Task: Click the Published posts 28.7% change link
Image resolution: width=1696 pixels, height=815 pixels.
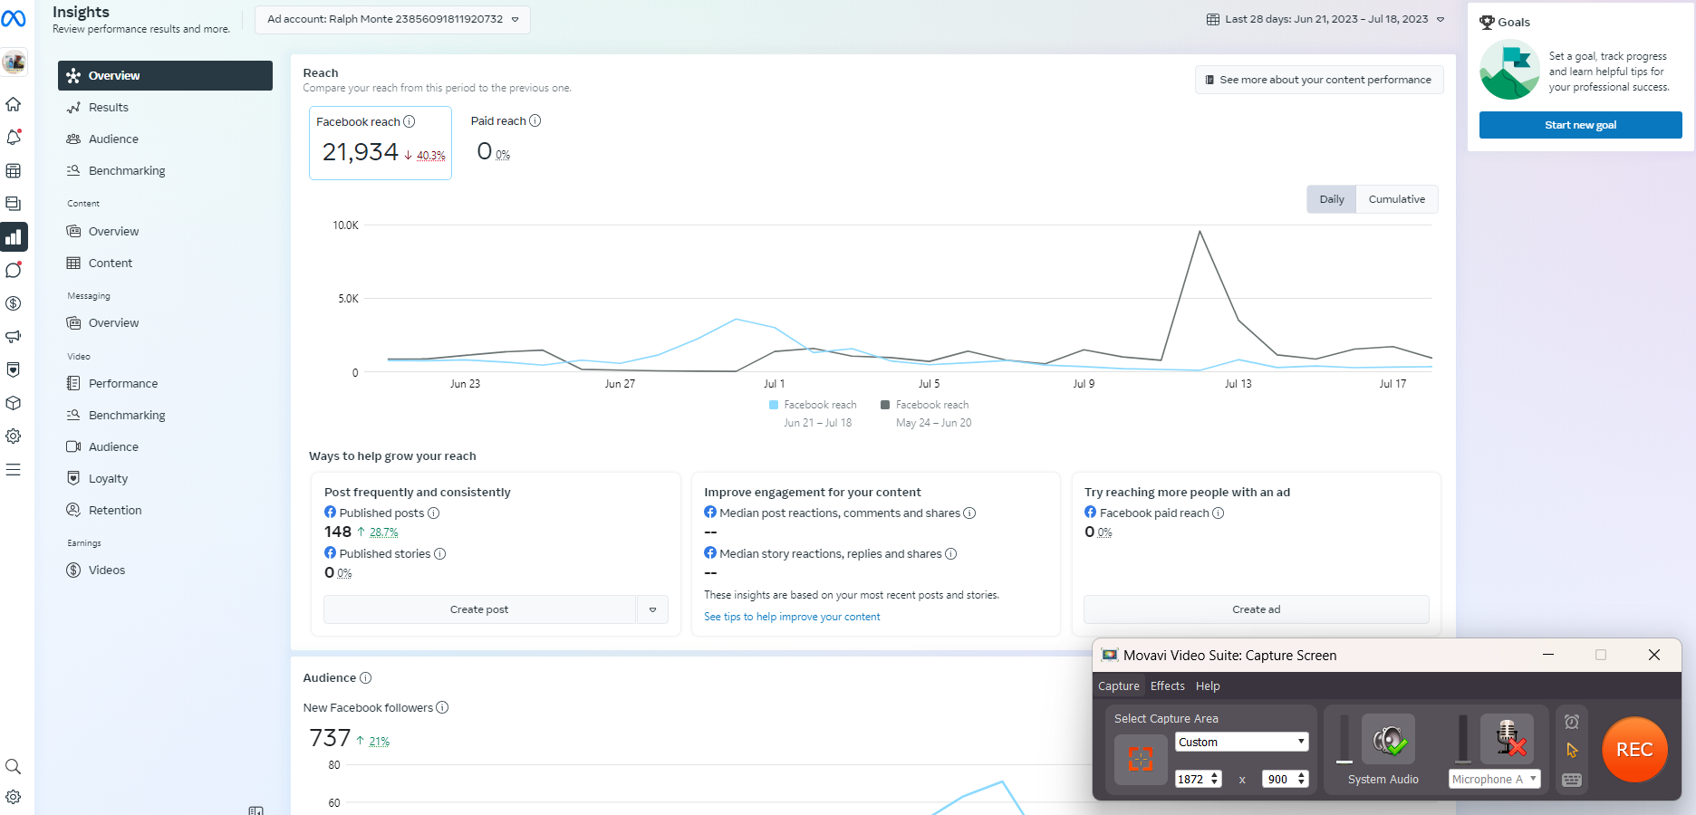Action: click(x=383, y=532)
